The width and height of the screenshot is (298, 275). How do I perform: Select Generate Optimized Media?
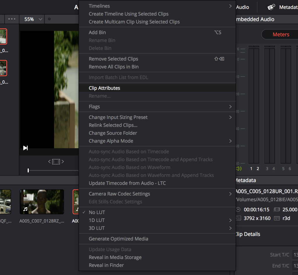point(118,239)
